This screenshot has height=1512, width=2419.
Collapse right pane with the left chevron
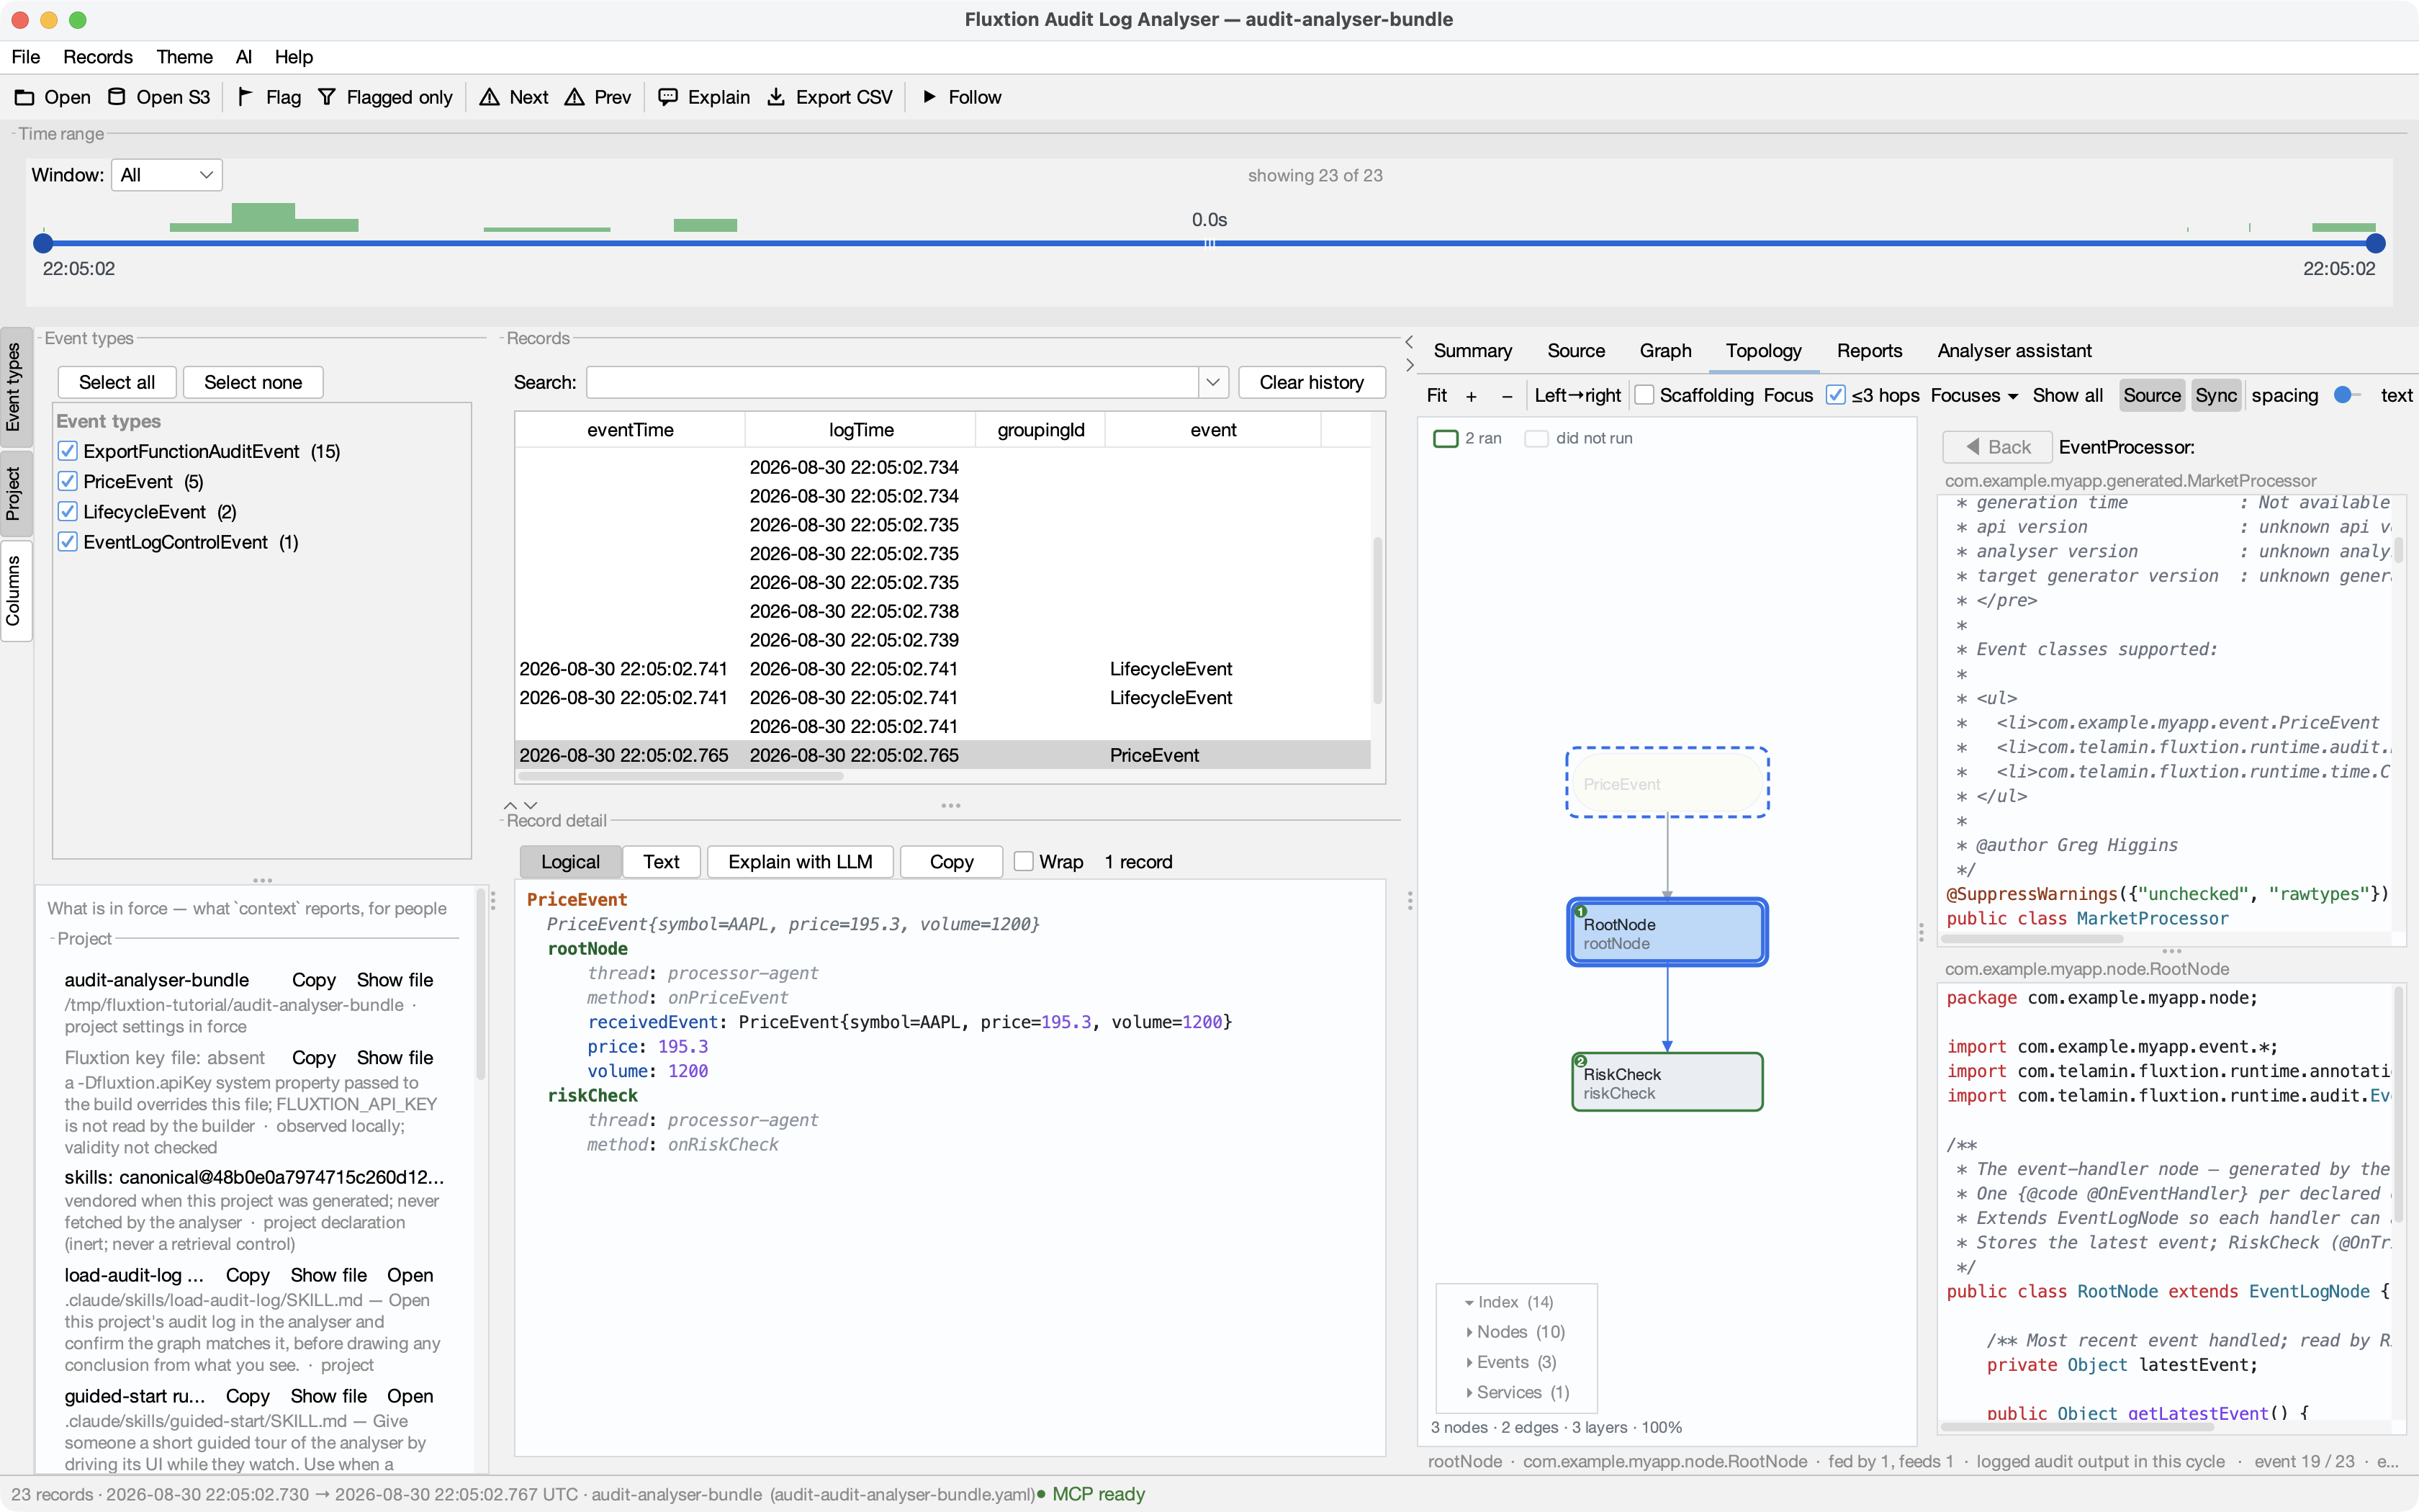coord(1410,342)
